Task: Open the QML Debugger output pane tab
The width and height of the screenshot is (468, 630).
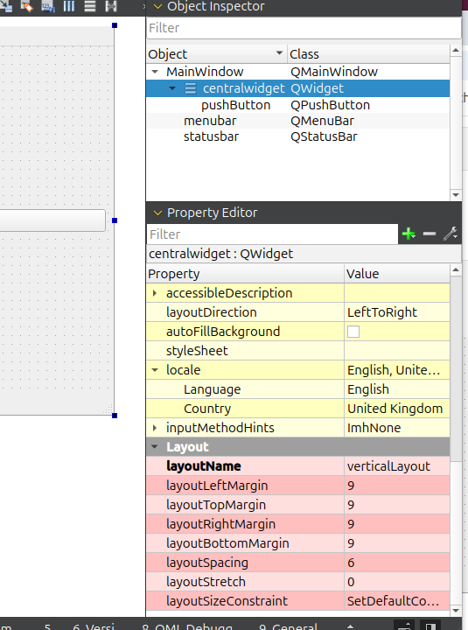Action: 187,626
